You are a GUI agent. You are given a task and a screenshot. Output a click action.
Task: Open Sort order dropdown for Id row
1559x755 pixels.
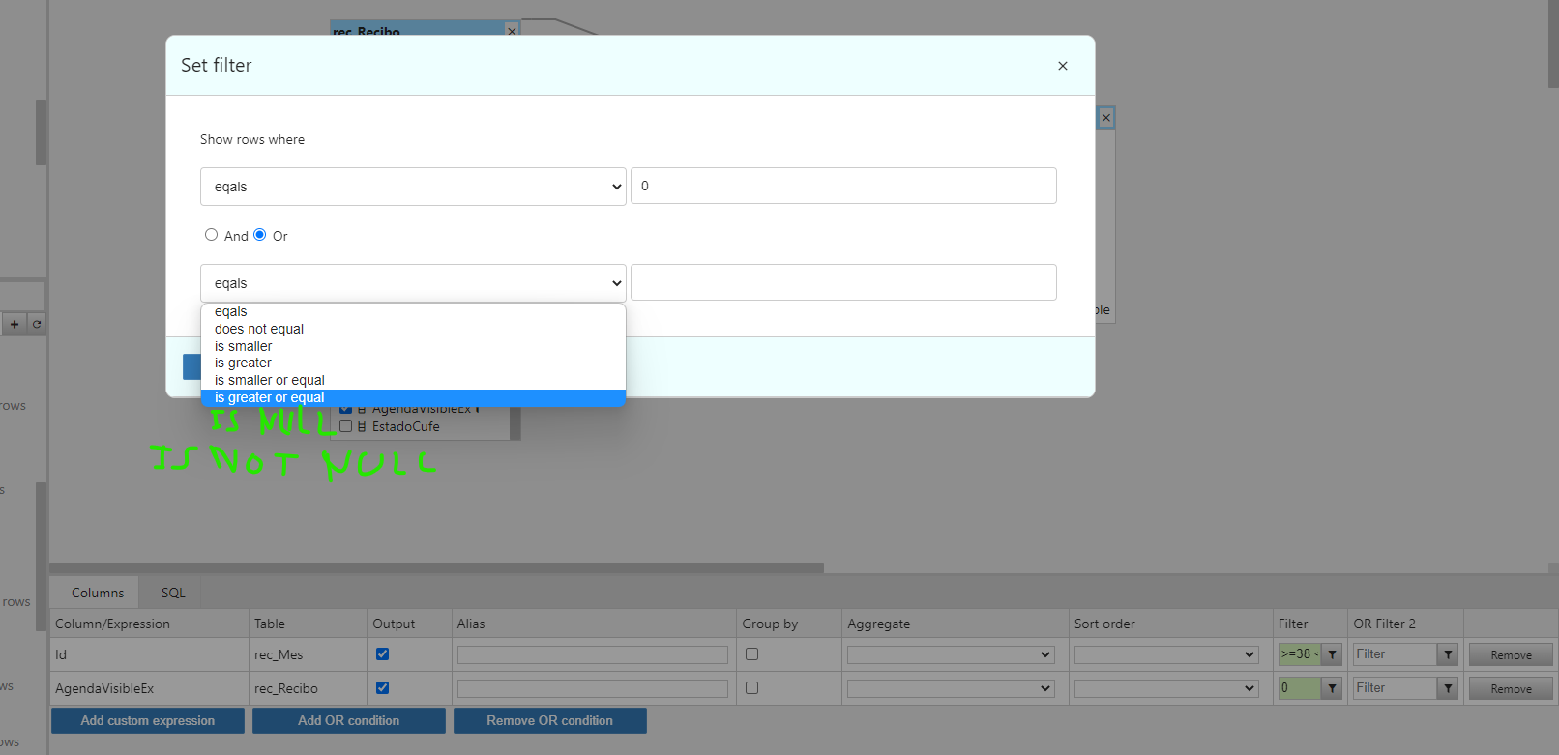1166,654
